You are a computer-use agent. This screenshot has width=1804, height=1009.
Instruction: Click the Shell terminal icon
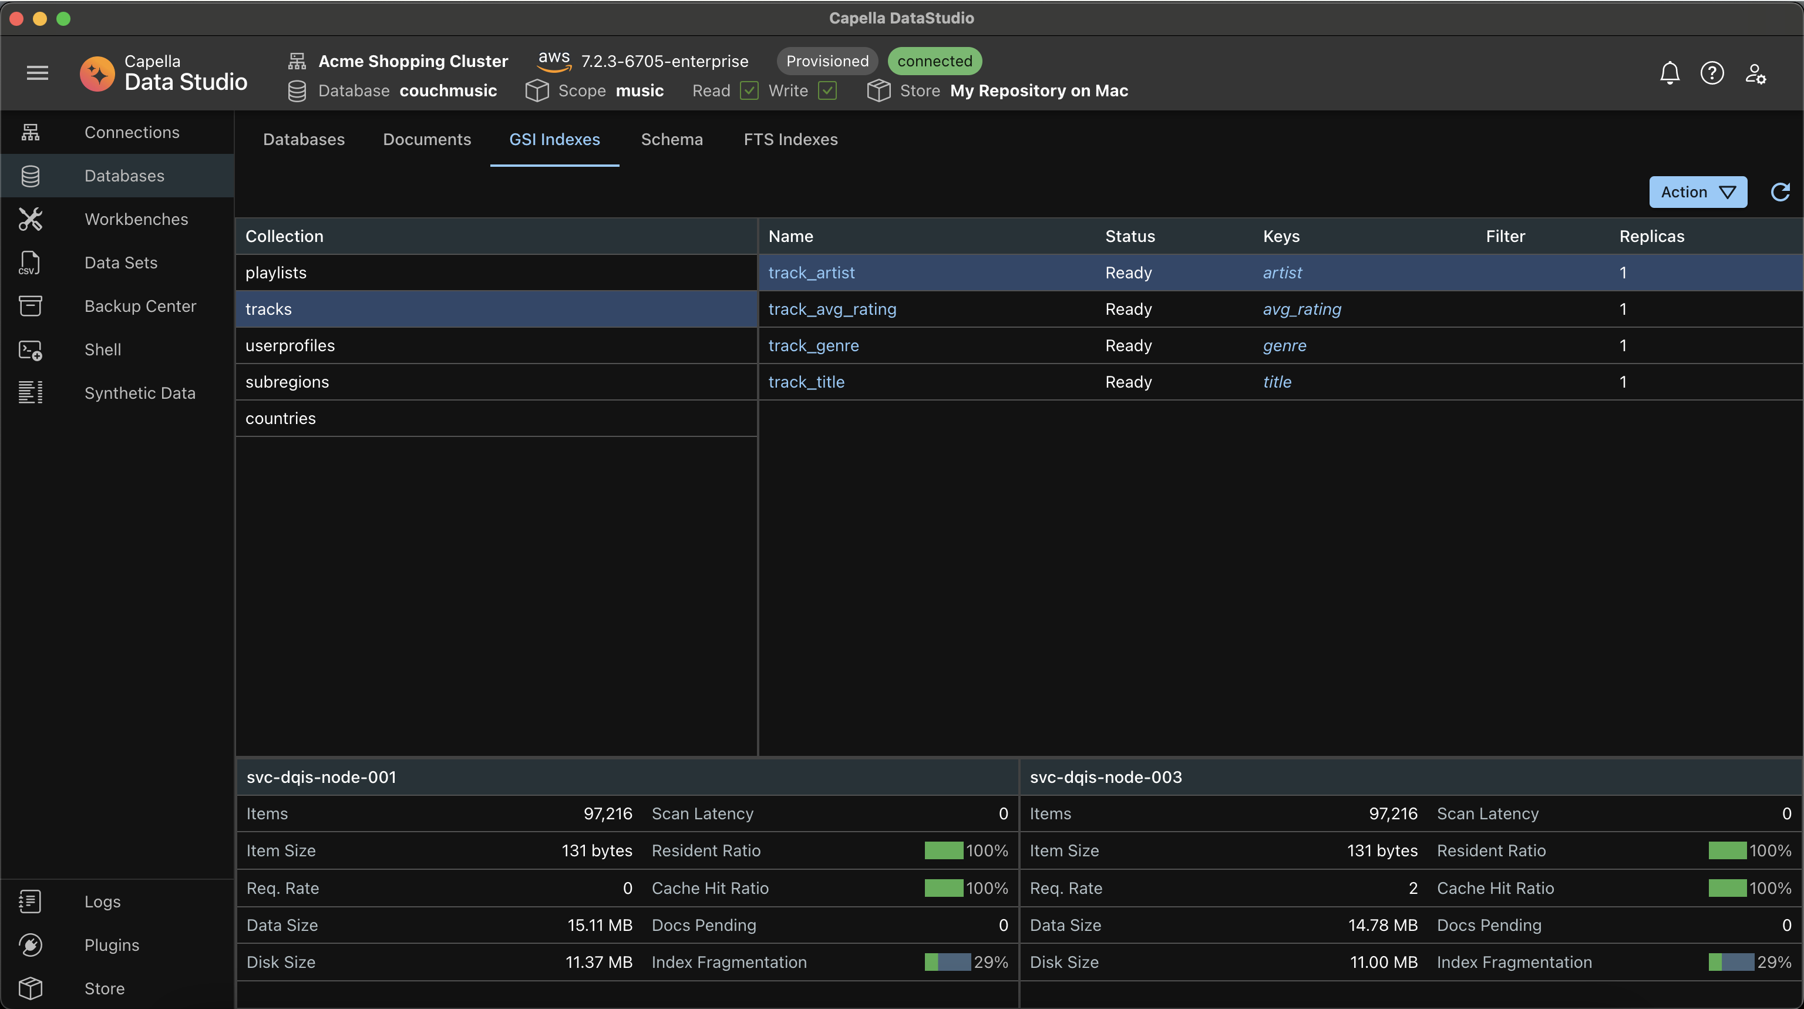[30, 349]
